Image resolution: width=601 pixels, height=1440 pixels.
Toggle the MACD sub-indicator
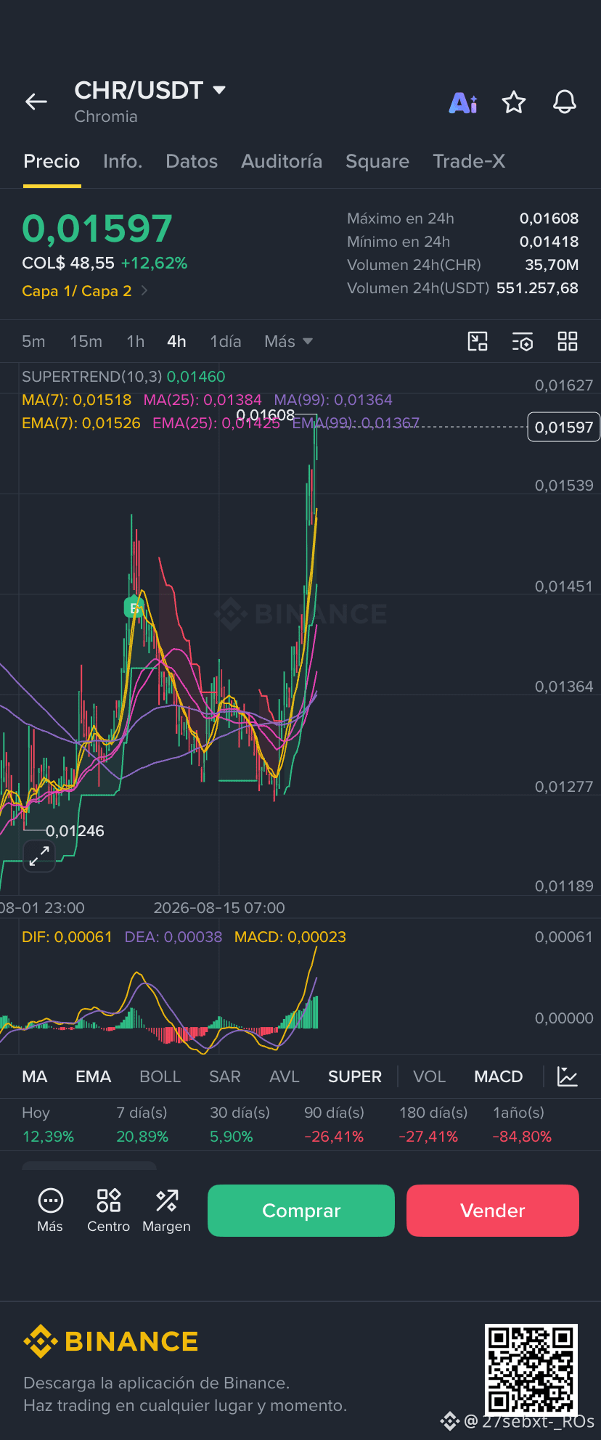coord(499,1076)
